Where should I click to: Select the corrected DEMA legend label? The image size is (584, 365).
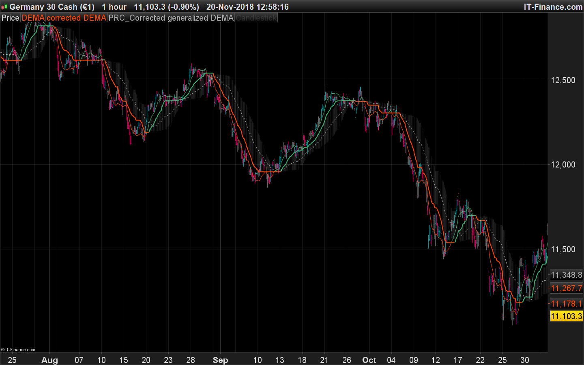coord(77,18)
